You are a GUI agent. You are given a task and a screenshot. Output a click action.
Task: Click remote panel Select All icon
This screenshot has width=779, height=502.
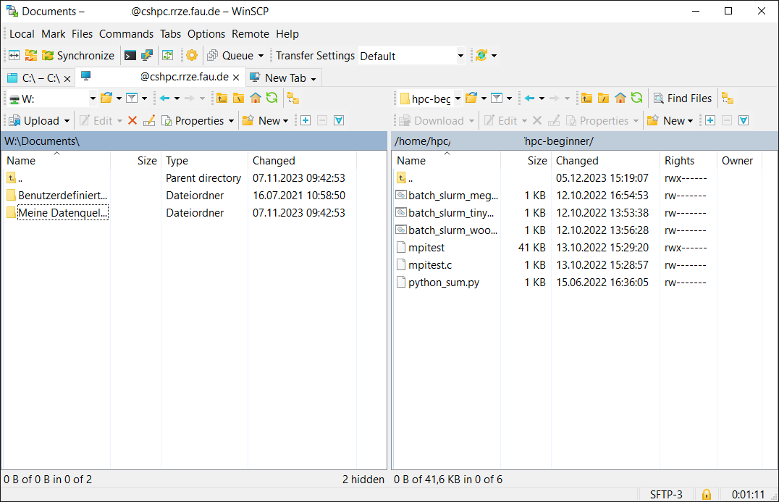[744, 120]
